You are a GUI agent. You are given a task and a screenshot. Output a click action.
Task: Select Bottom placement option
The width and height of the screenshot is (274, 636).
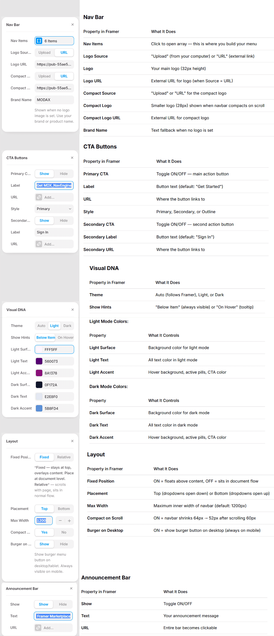64,508
